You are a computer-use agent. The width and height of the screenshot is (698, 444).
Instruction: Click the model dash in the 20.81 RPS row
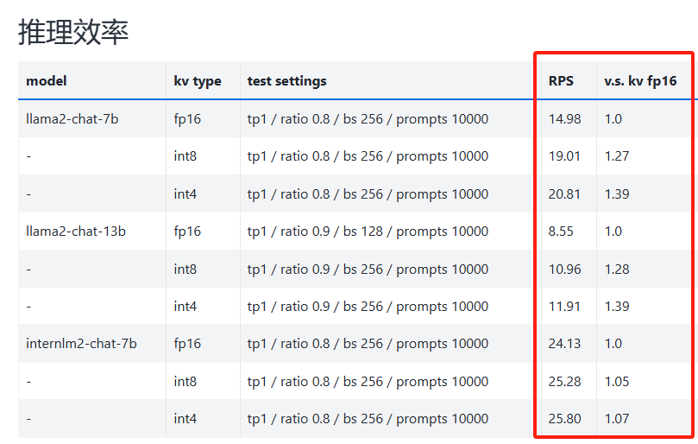pyautogui.click(x=28, y=194)
